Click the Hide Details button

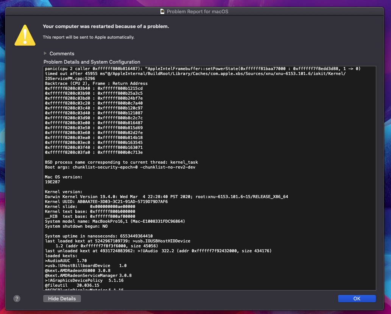62,298
